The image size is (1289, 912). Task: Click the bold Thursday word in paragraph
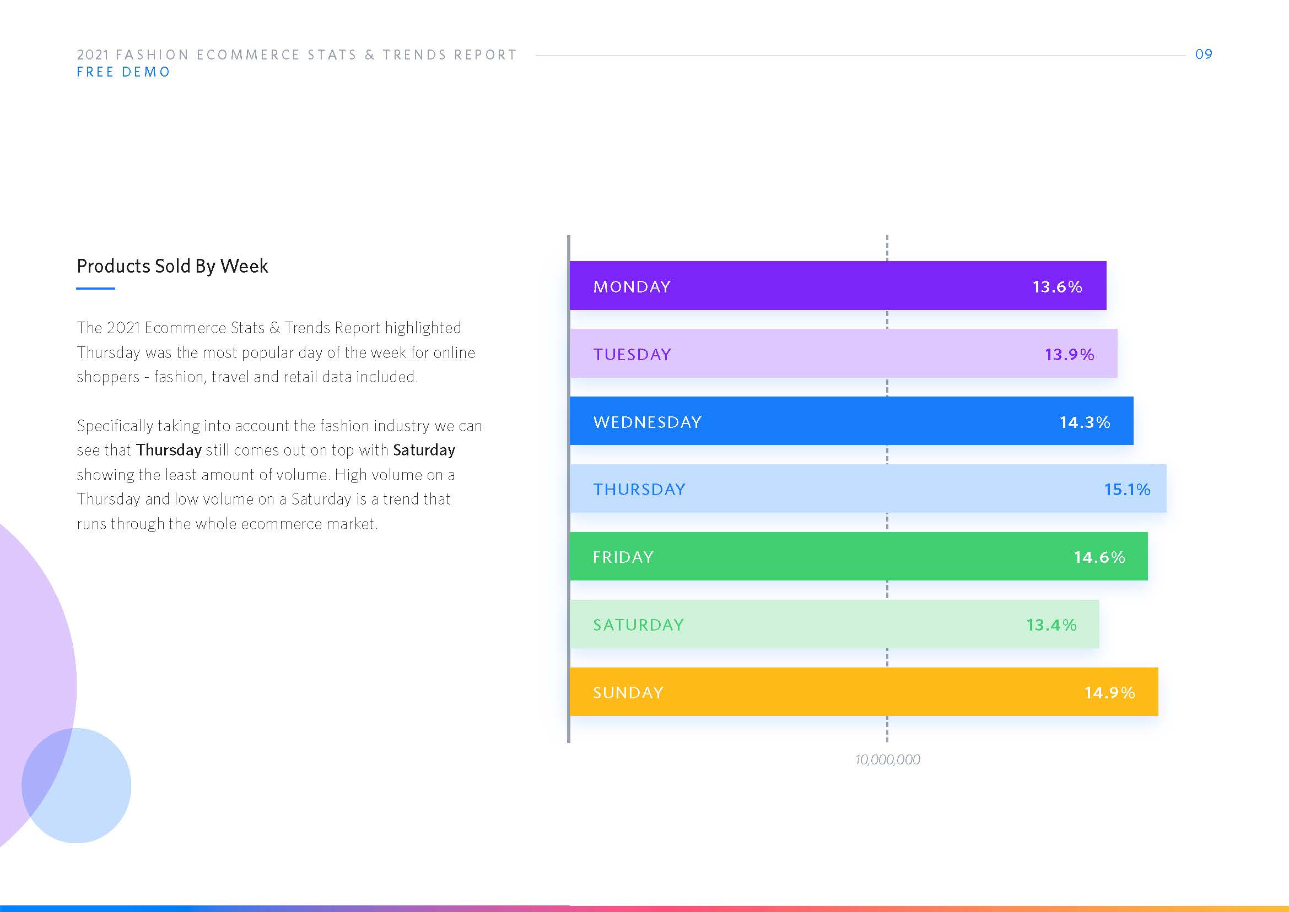tap(169, 450)
